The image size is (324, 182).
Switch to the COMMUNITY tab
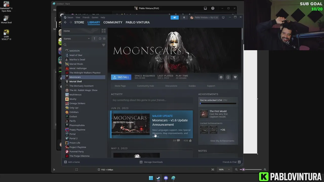tap(113, 22)
